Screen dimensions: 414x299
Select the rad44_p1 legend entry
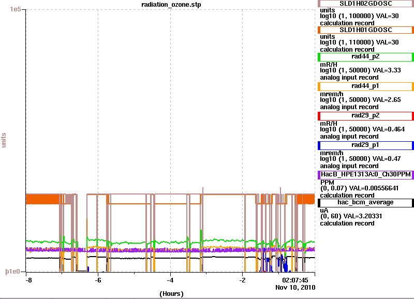tap(366, 86)
